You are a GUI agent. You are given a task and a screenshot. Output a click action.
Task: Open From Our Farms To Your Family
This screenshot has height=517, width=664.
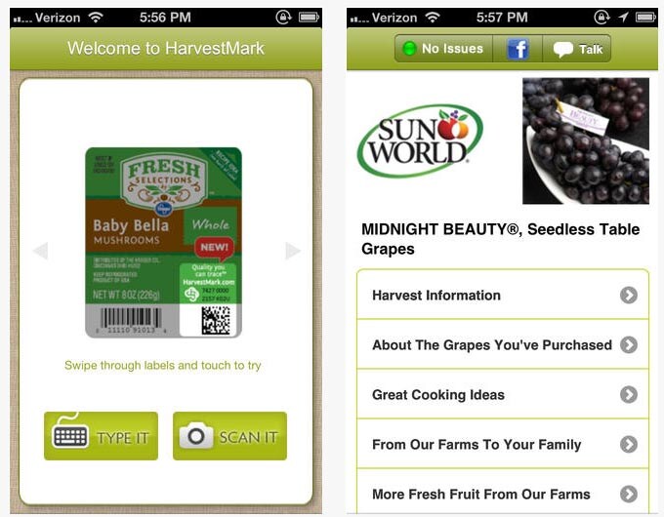pos(503,444)
